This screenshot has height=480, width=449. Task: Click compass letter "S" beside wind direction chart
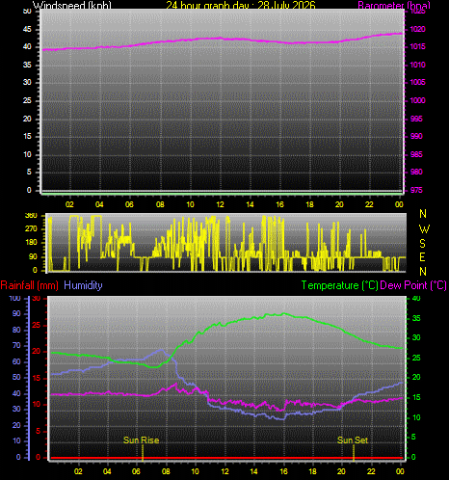[423, 244]
